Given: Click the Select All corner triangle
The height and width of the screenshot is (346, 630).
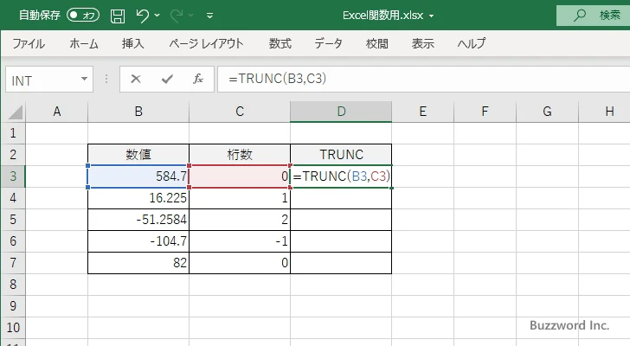Looking at the screenshot, I should point(14,112).
